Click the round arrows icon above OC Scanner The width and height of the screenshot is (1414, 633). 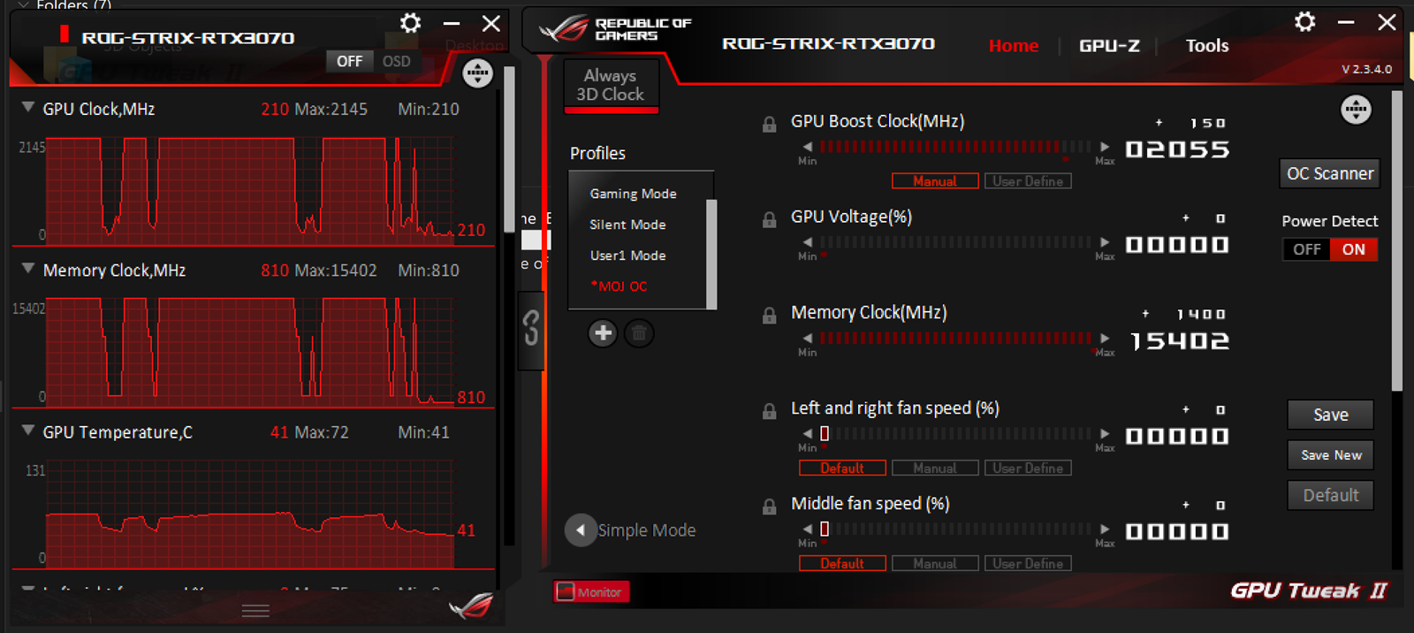[1356, 110]
